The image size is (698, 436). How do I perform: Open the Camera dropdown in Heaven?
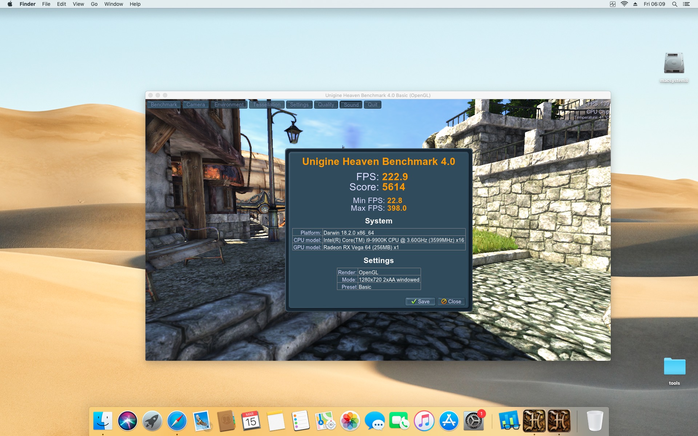click(x=196, y=105)
